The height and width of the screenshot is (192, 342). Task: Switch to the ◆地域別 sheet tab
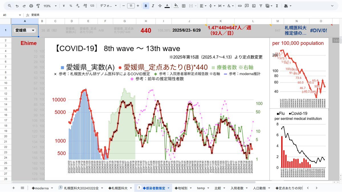tap(182, 188)
